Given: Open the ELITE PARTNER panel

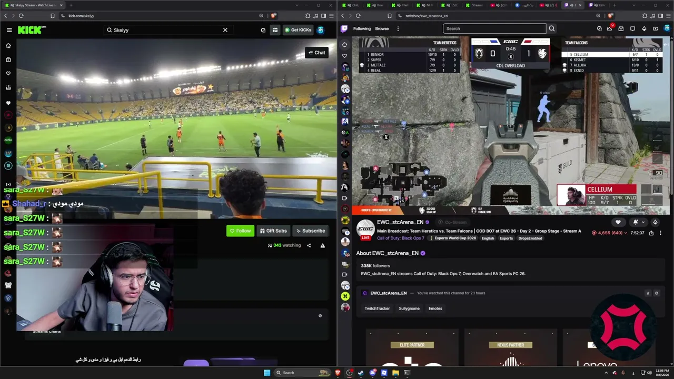Looking at the screenshot, I should point(412,347).
